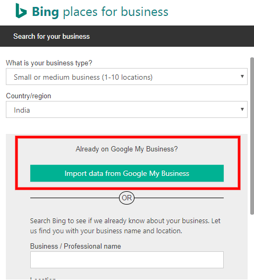Click the arrow on business type selector

point(242,77)
